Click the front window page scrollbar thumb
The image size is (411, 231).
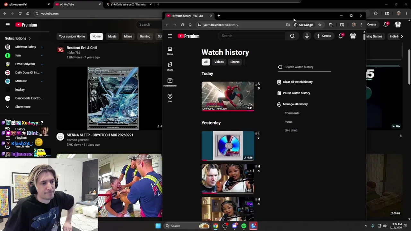364,37
